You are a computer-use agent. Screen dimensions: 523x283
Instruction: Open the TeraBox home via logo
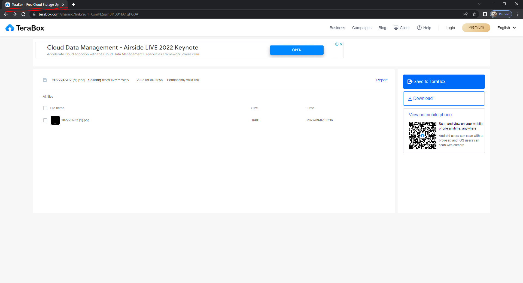[x=25, y=27]
